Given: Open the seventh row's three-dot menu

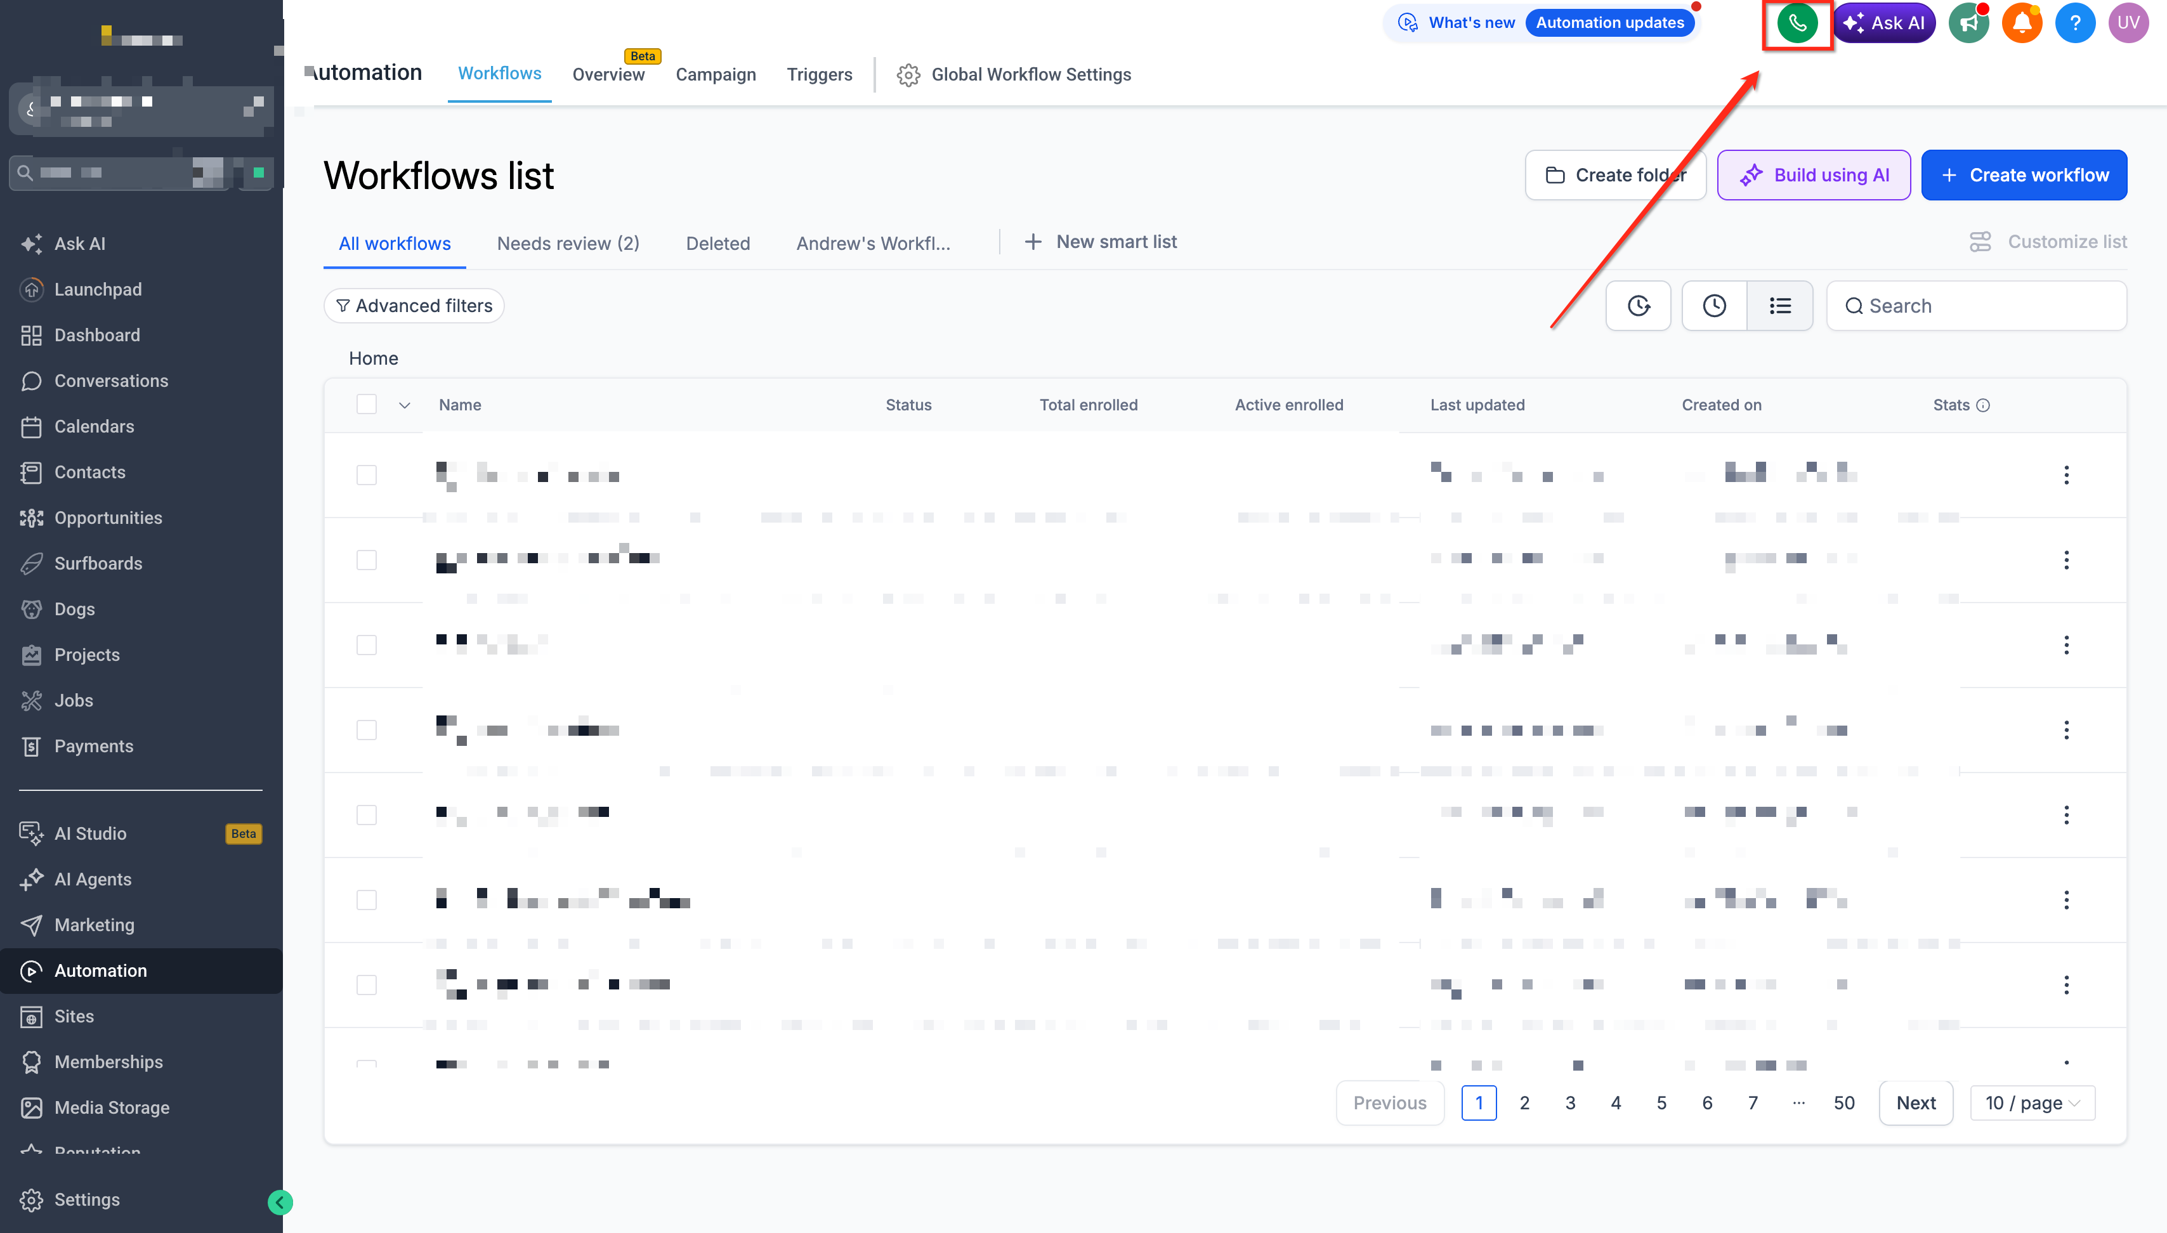Looking at the screenshot, I should click(x=2066, y=985).
